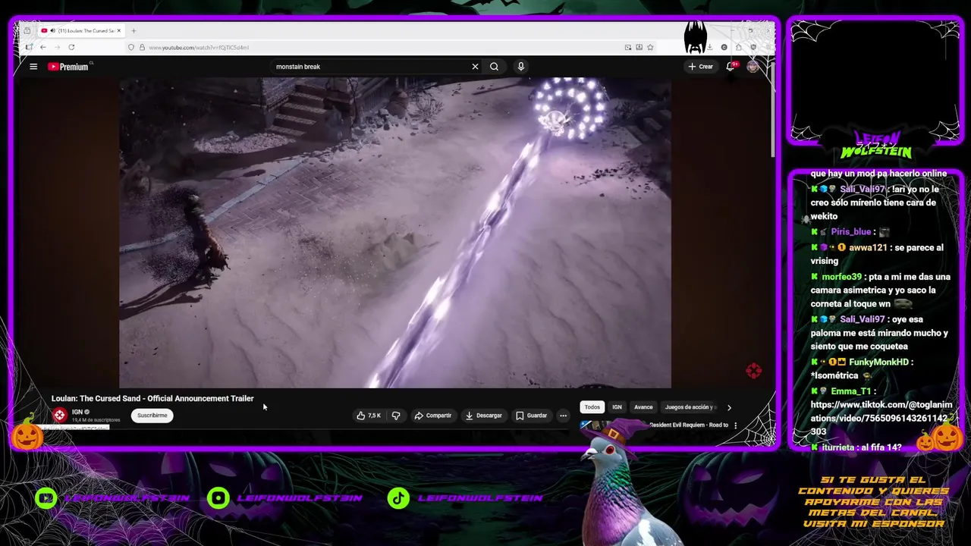Focus the search box with 'monstain break'
Image resolution: width=971 pixels, height=546 pixels.
pos(370,67)
